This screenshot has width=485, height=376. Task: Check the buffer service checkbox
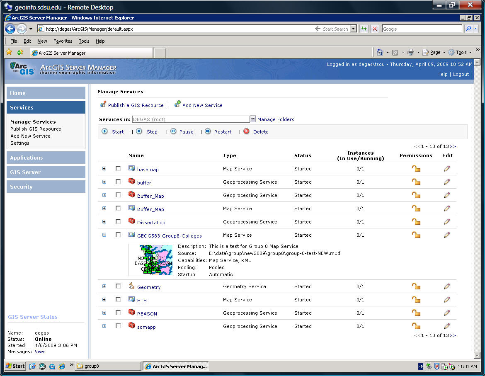coord(118,182)
